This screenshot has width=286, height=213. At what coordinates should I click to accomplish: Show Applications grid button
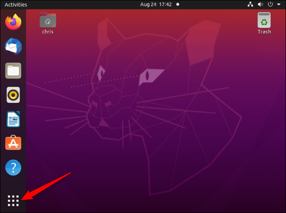coord(13,201)
